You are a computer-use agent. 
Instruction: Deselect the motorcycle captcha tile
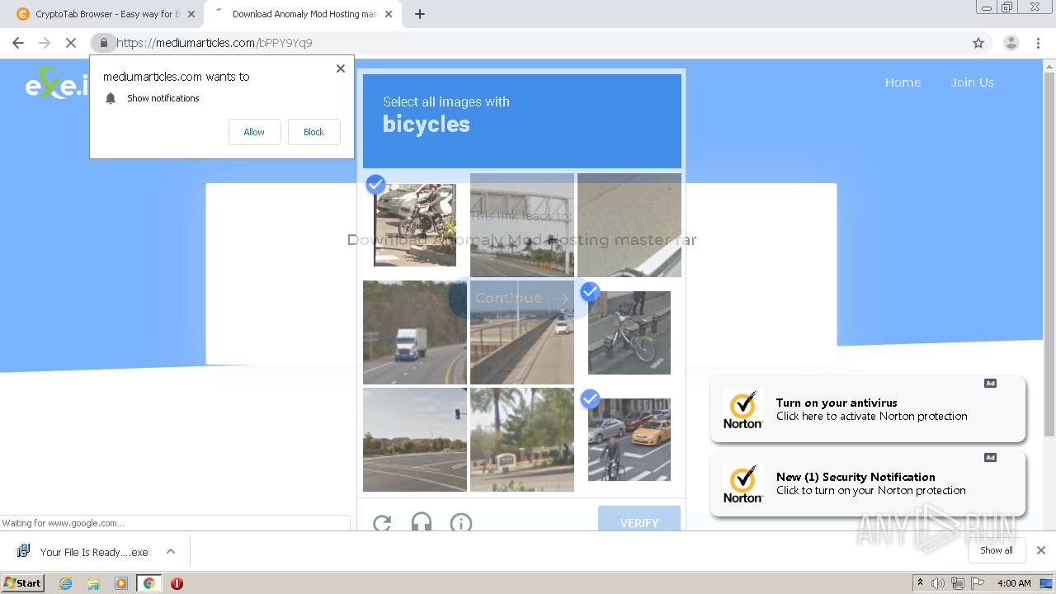(414, 224)
